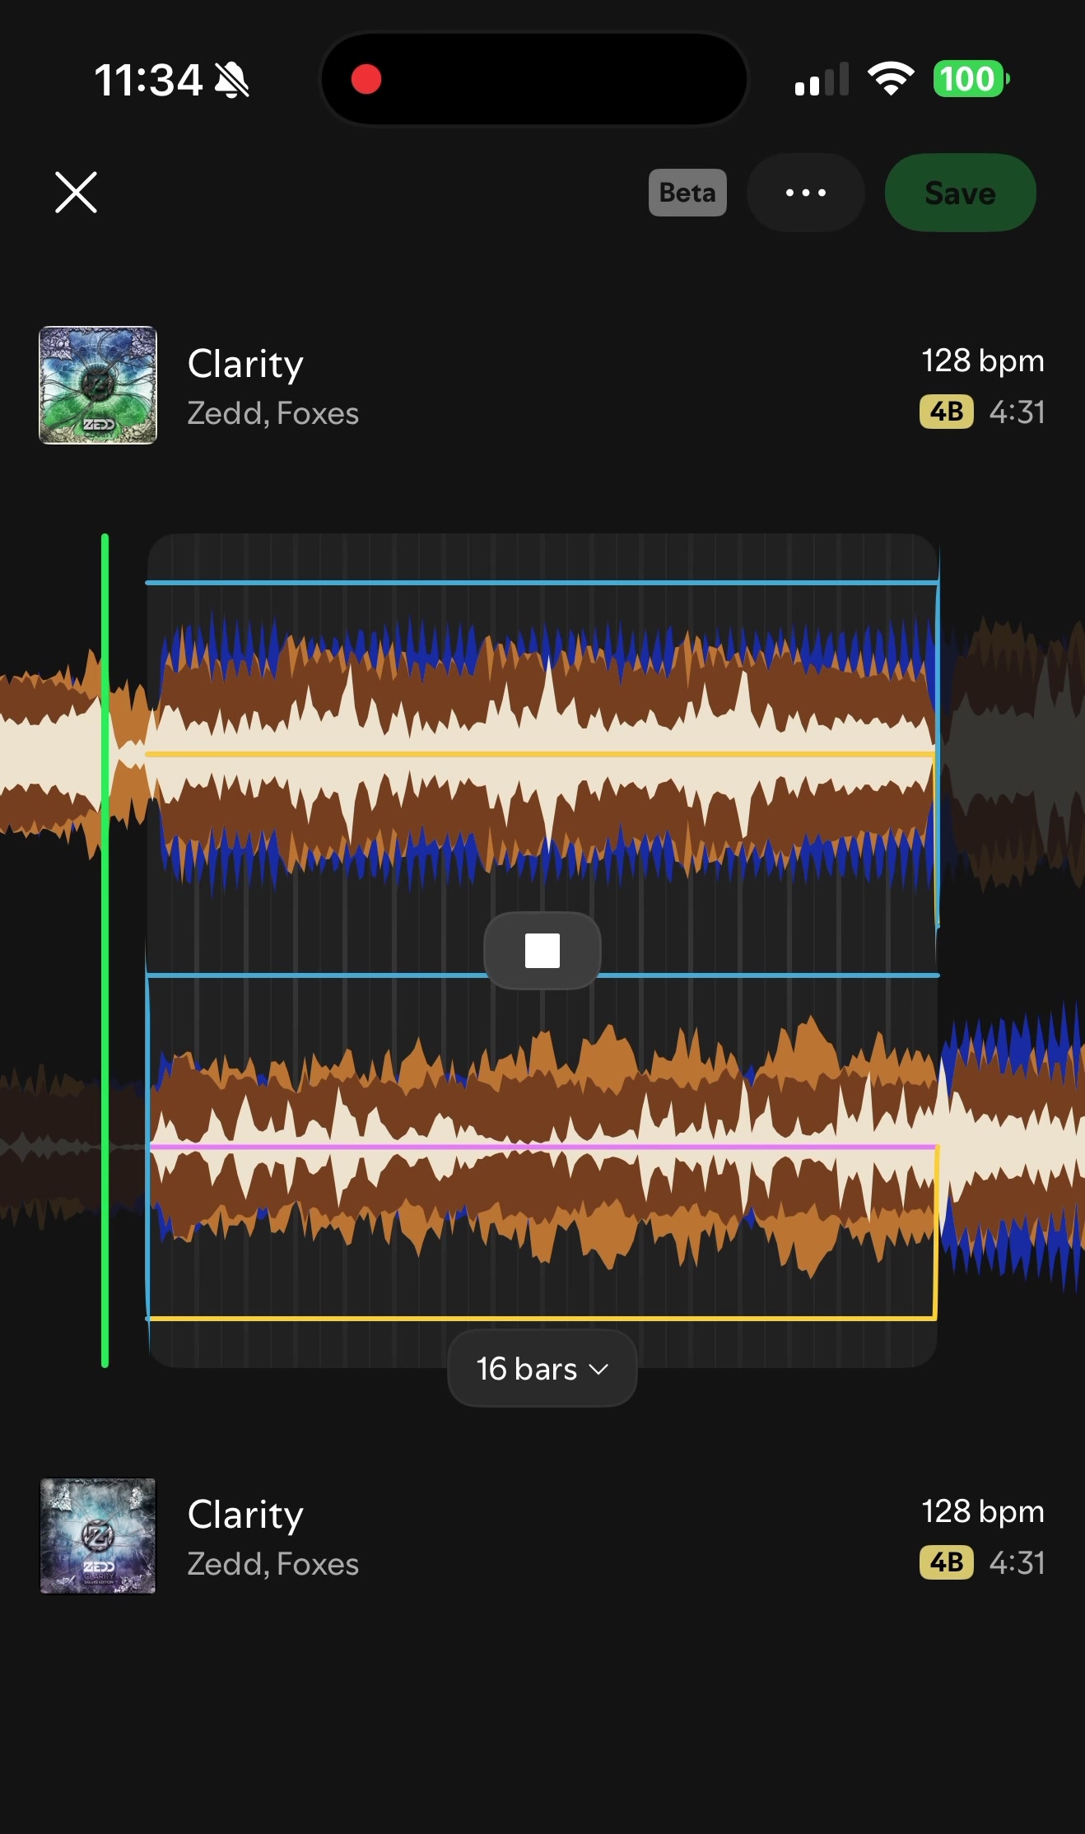Tap the bottom track's 128 bpm label
This screenshot has height=1834, width=1085.
pos(983,1511)
